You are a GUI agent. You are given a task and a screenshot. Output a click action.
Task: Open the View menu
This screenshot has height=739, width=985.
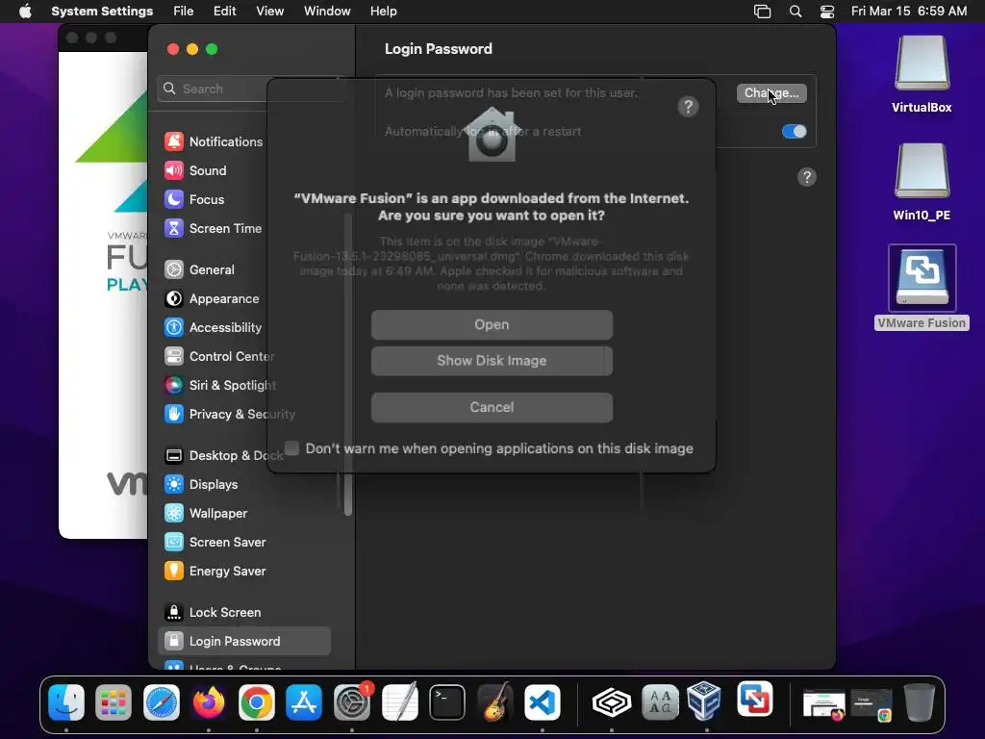[x=269, y=12]
